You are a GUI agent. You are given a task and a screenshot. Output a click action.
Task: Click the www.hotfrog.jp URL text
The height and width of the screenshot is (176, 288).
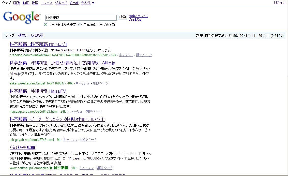[x=39, y=168]
